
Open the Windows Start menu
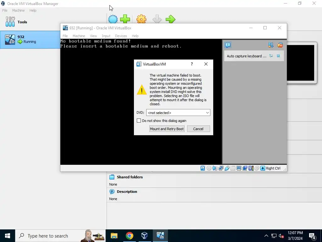pos(8,236)
